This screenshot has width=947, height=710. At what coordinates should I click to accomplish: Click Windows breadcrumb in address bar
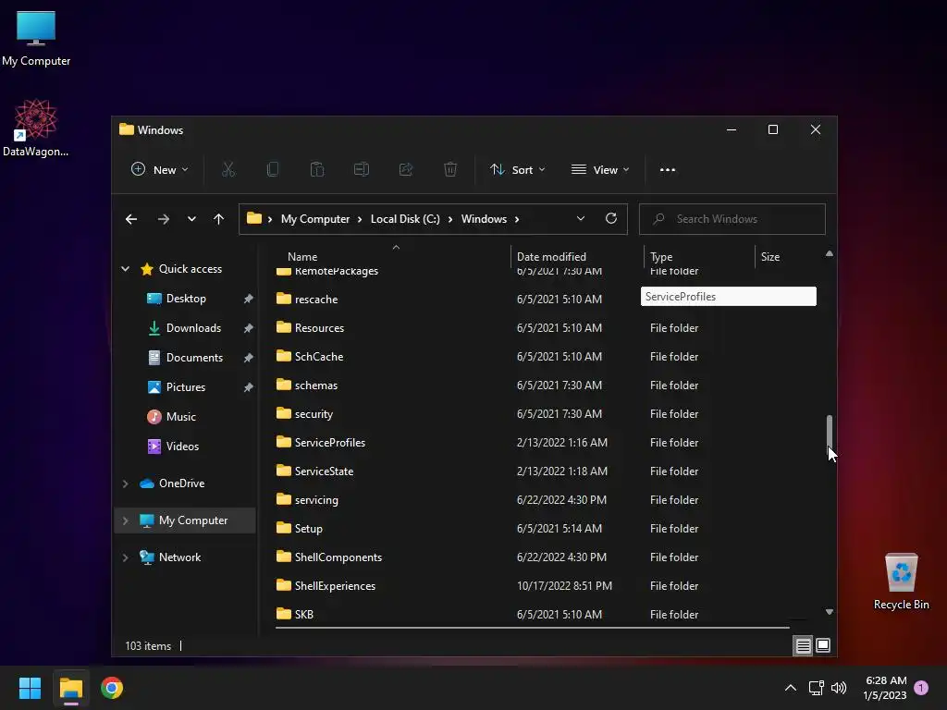point(484,218)
